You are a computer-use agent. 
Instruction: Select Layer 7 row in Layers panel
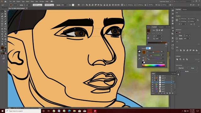(x=163, y=84)
